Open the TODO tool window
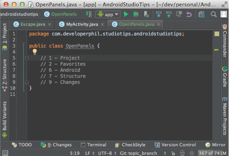 point(22,145)
